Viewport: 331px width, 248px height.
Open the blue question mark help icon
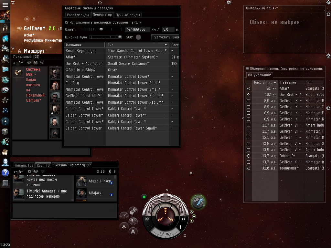coord(5,173)
